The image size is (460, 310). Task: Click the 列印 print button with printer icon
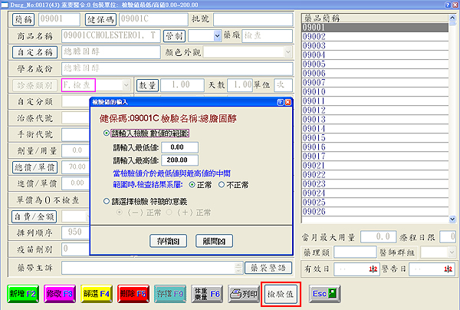[245, 293]
